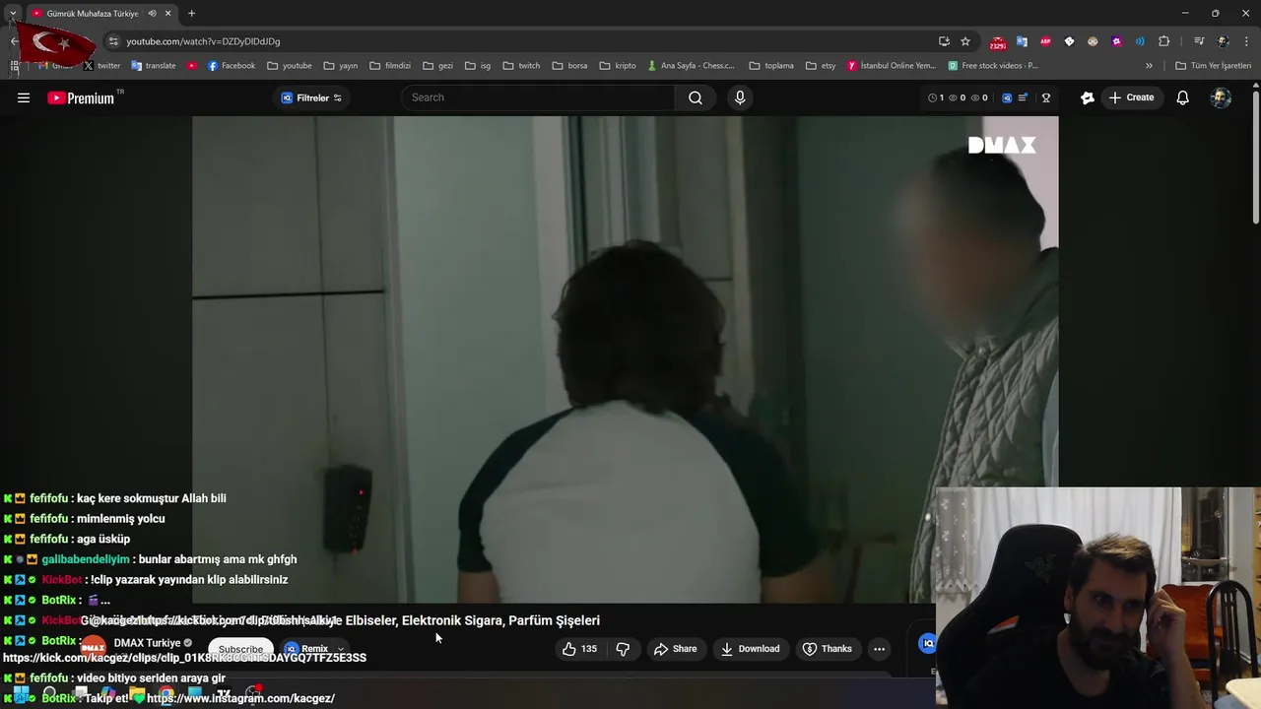This screenshot has width=1261, height=709.
Task: Open Free stock videos bookmark
Action: (993, 66)
